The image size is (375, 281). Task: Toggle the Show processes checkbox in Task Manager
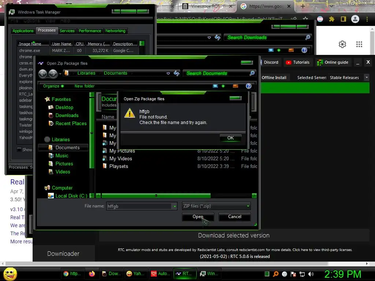[x=19, y=150]
